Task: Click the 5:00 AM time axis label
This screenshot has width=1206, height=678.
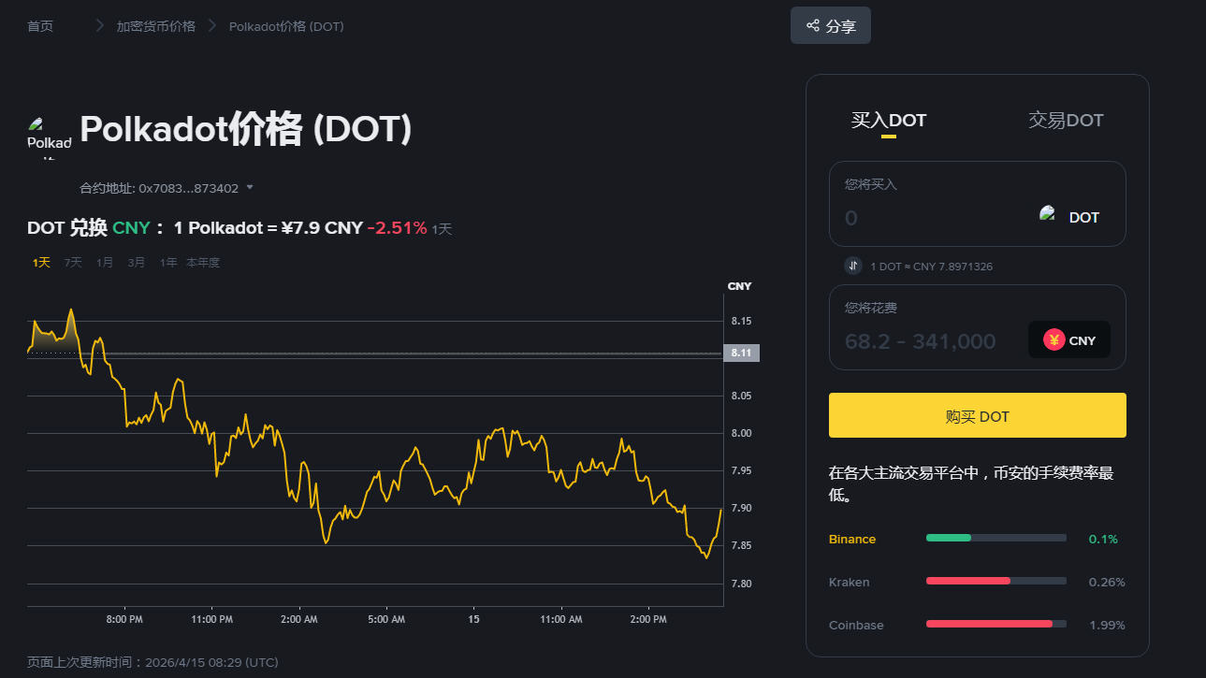Action: click(385, 619)
